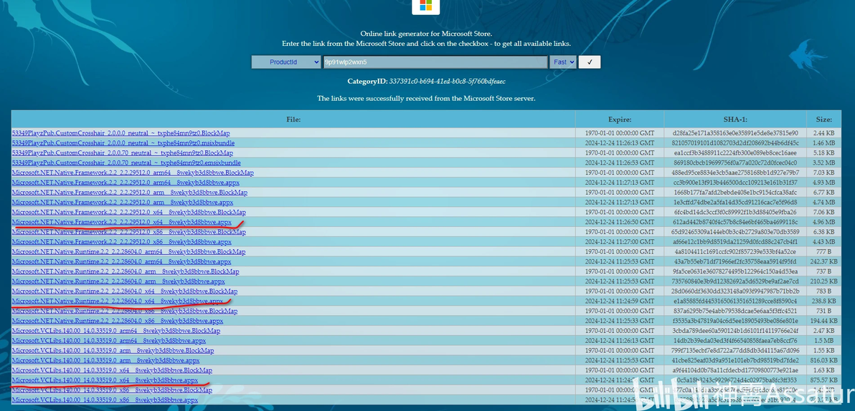
Task: Download VCLibs.140.00 x64 appx package
Action: pyautogui.click(x=105, y=380)
